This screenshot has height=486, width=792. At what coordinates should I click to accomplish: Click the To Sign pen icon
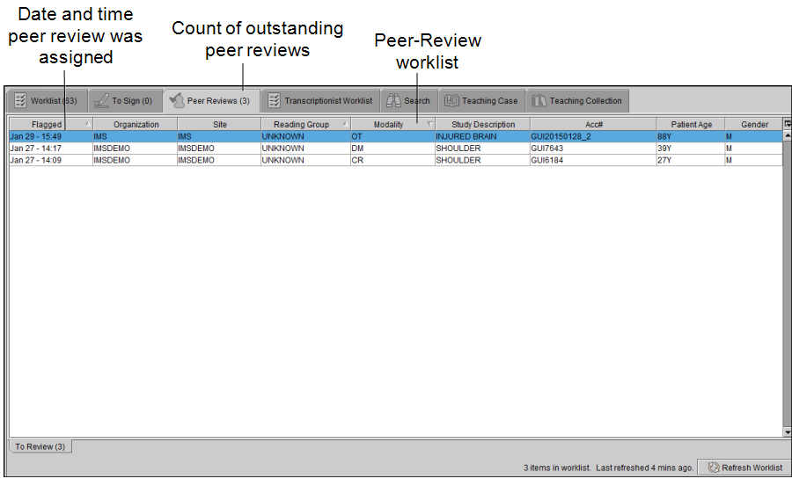pos(101,100)
